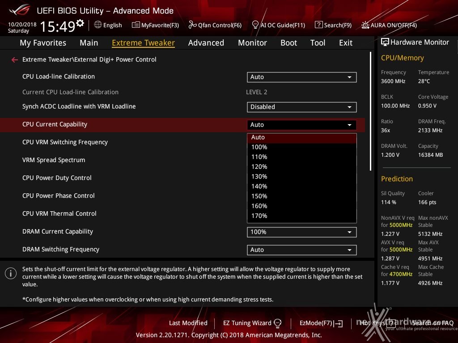Viewport: 458px width, 343px height.
Task: Click English language button
Action: pos(112,25)
